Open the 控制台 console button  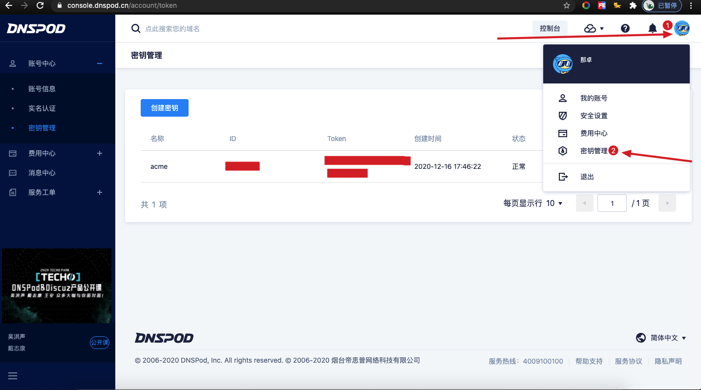click(x=550, y=28)
